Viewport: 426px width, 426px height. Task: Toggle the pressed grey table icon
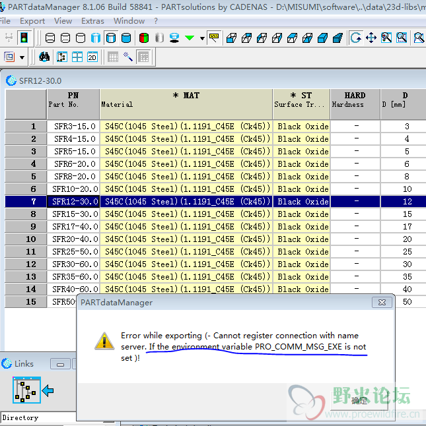point(143,57)
